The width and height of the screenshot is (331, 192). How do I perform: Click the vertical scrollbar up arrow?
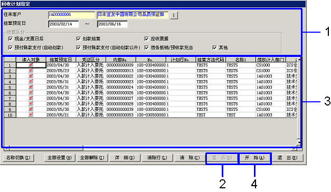299,60
